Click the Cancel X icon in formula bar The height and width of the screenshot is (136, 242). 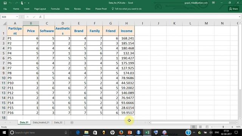(x=28, y=17)
